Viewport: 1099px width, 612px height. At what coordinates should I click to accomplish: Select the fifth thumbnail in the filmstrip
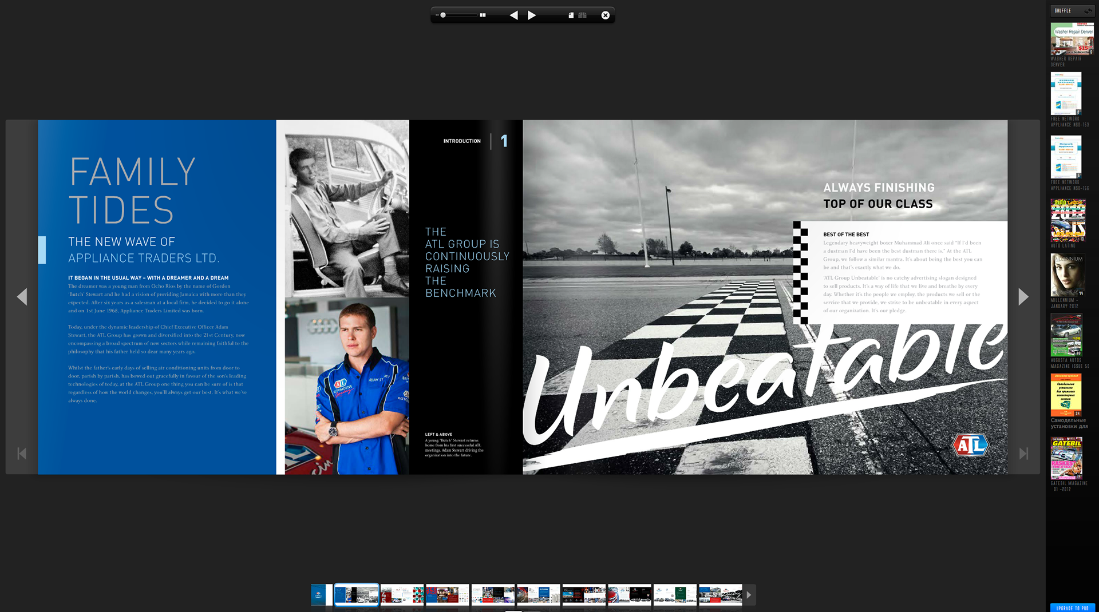pyautogui.click(x=493, y=595)
